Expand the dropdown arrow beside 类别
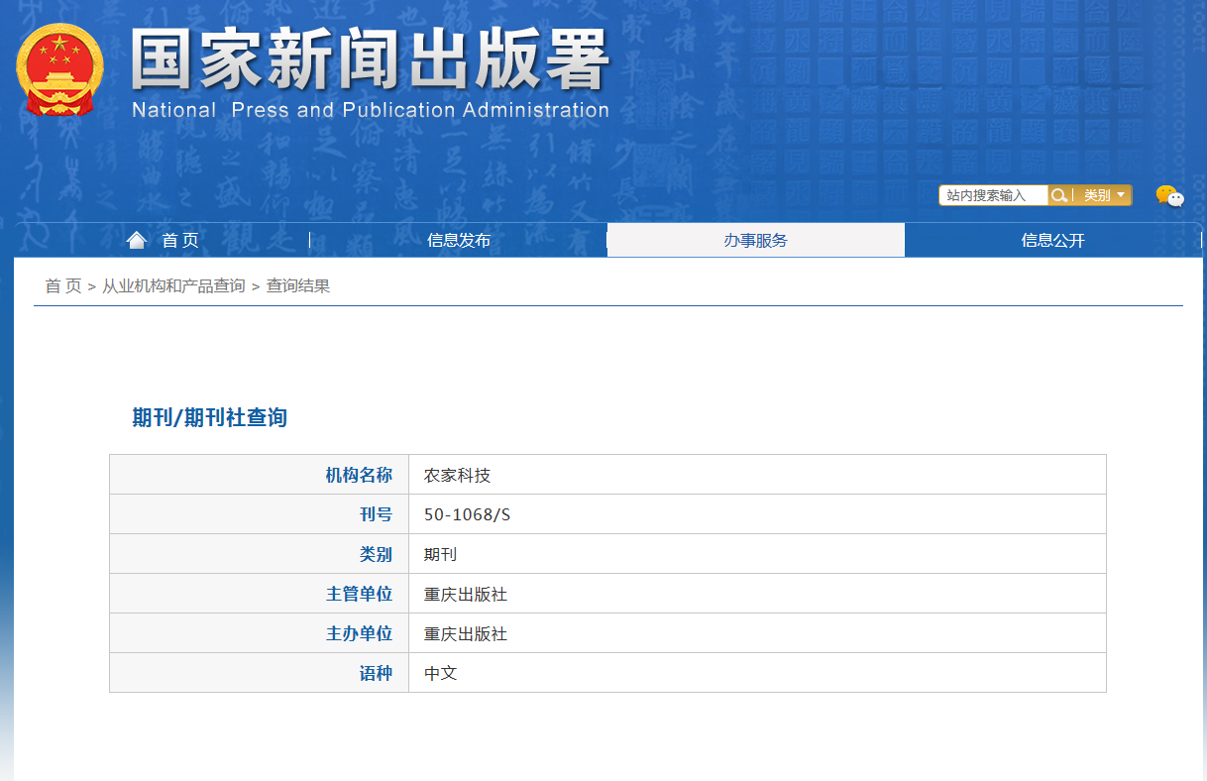 pos(1121,195)
